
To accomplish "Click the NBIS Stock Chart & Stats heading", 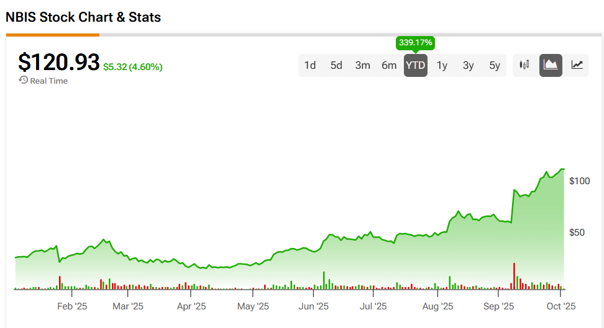I will click(83, 17).
